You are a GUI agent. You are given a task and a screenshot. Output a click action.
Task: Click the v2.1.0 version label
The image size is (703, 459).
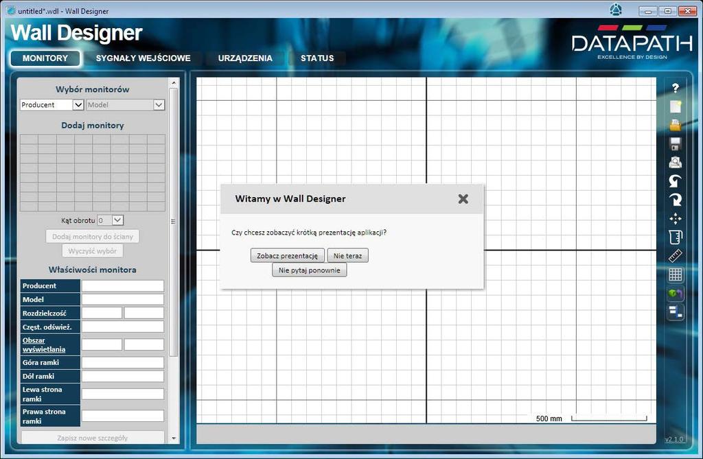pyautogui.click(x=674, y=439)
